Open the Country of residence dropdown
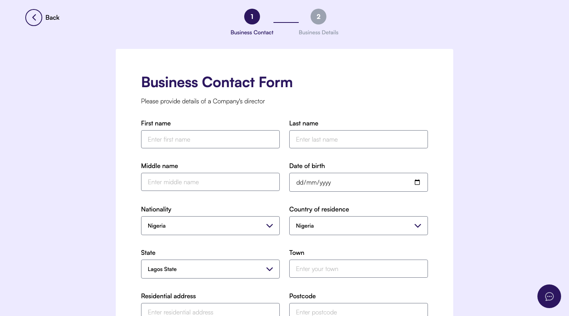The width and height of the screenshot is (569, 316). (358, 226)
